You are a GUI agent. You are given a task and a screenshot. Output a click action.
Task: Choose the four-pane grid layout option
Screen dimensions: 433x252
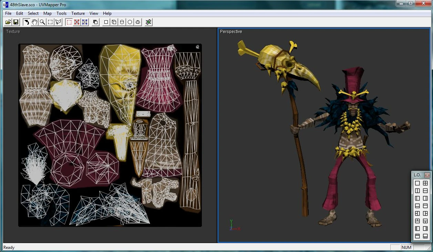[x=425, y=183]
